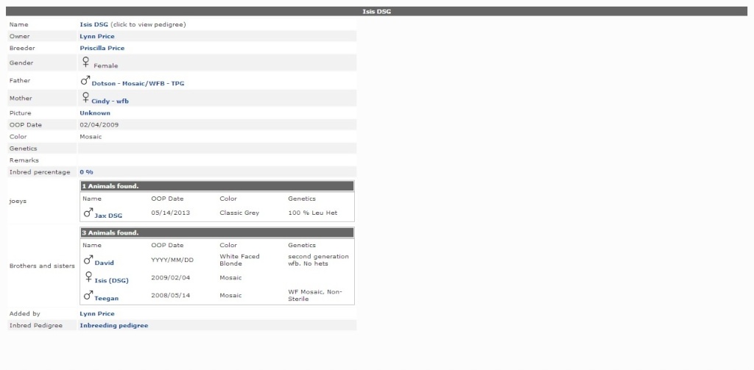Viewport: 754px width, 370px height.
Task: Click the male symbol in Father row
Action: (85, 80)
